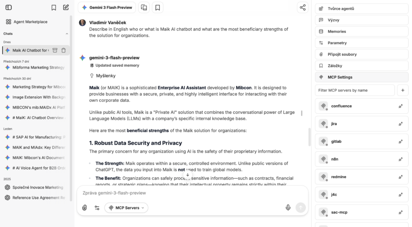This screenshot has width=412, height=227.
Task: Click the attach file paperclip icon
Action: (x=85, y=207)
